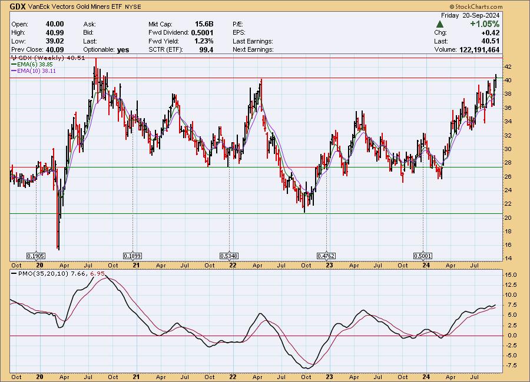Click PMO axis label -7.5
Screen dimensions: 530x382
tap(511, 366)
